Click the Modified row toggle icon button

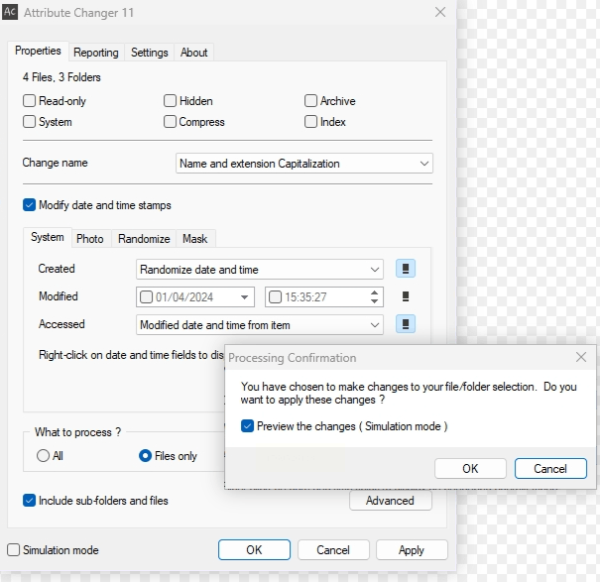point(406,296)
